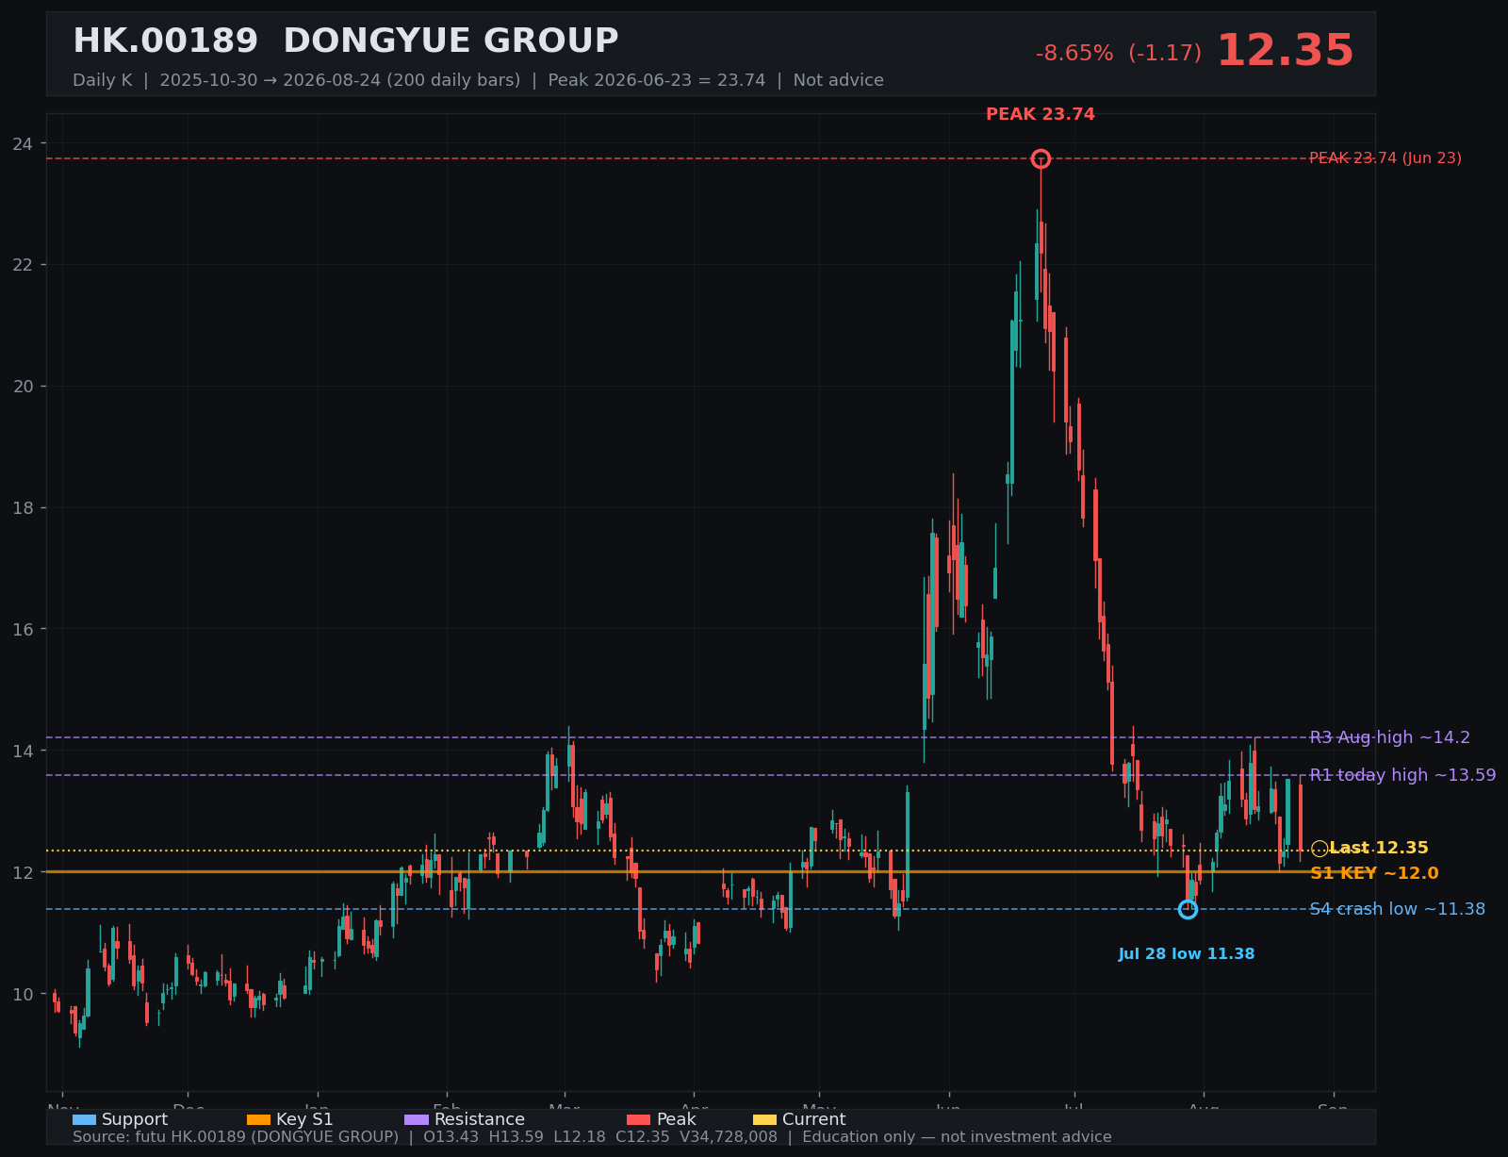Image resolution: width=1508 pixels, height=1157 pixels.
Task: Select the yellow Last price circle marker
Action: coord(1319,849)
